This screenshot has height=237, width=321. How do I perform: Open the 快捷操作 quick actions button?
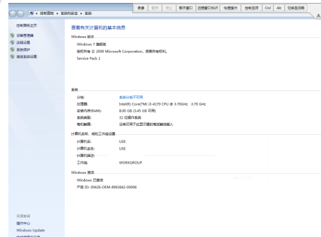[x=231, y=8]
